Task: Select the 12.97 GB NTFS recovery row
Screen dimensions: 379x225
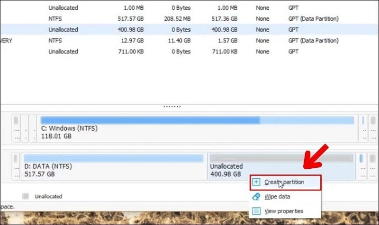Action: [x=189, y=41]
